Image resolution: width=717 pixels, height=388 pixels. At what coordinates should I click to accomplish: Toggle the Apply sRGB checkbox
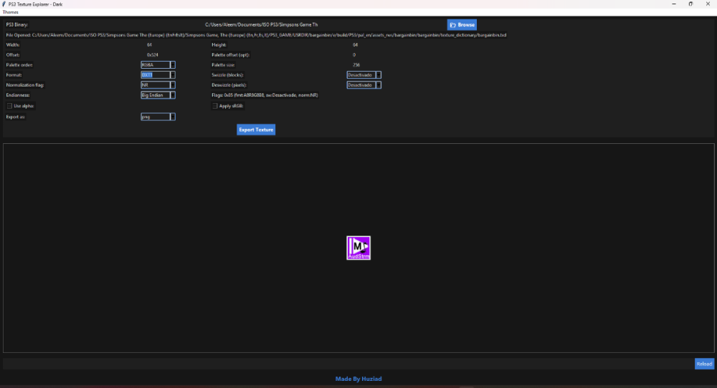click(x=215, y=106)
